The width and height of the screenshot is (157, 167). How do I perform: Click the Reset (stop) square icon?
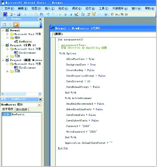pyautogui.click(x=71, y=14)
